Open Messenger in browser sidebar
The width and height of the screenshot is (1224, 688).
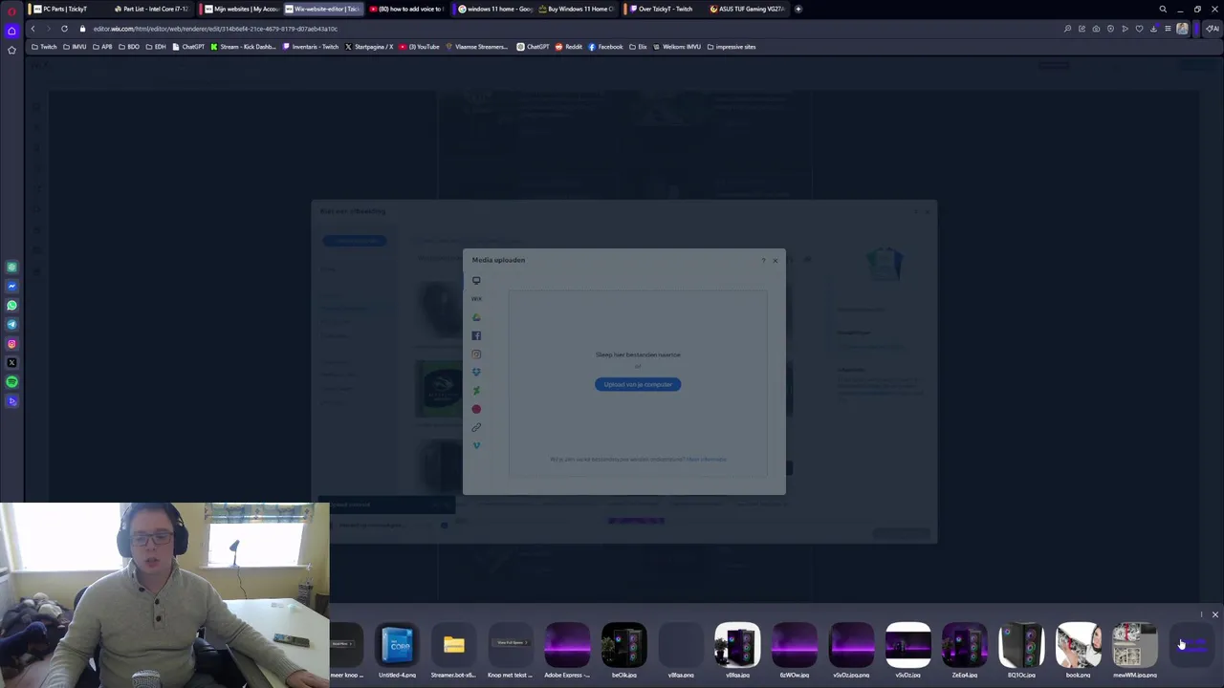click(11, 287)
